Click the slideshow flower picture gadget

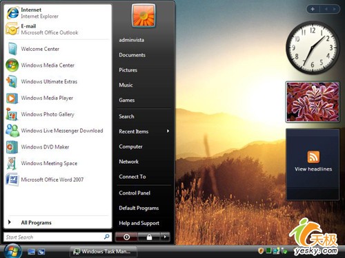coord(313,102)
